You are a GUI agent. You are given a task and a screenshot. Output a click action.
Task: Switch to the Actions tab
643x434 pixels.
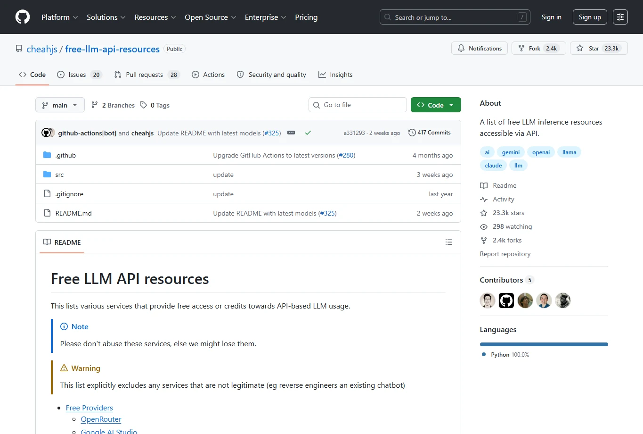tap(208, 75)
